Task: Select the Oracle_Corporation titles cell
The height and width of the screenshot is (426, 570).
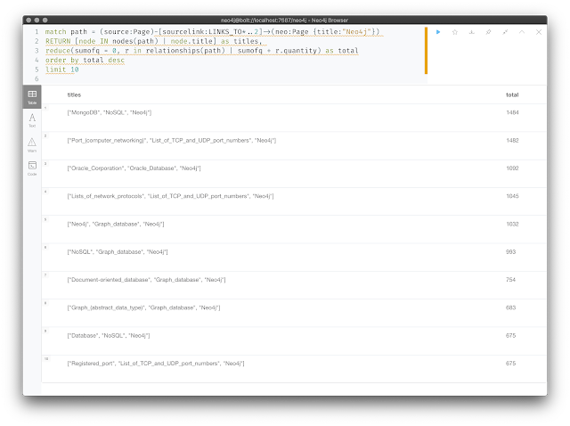Action: [134, 168]
